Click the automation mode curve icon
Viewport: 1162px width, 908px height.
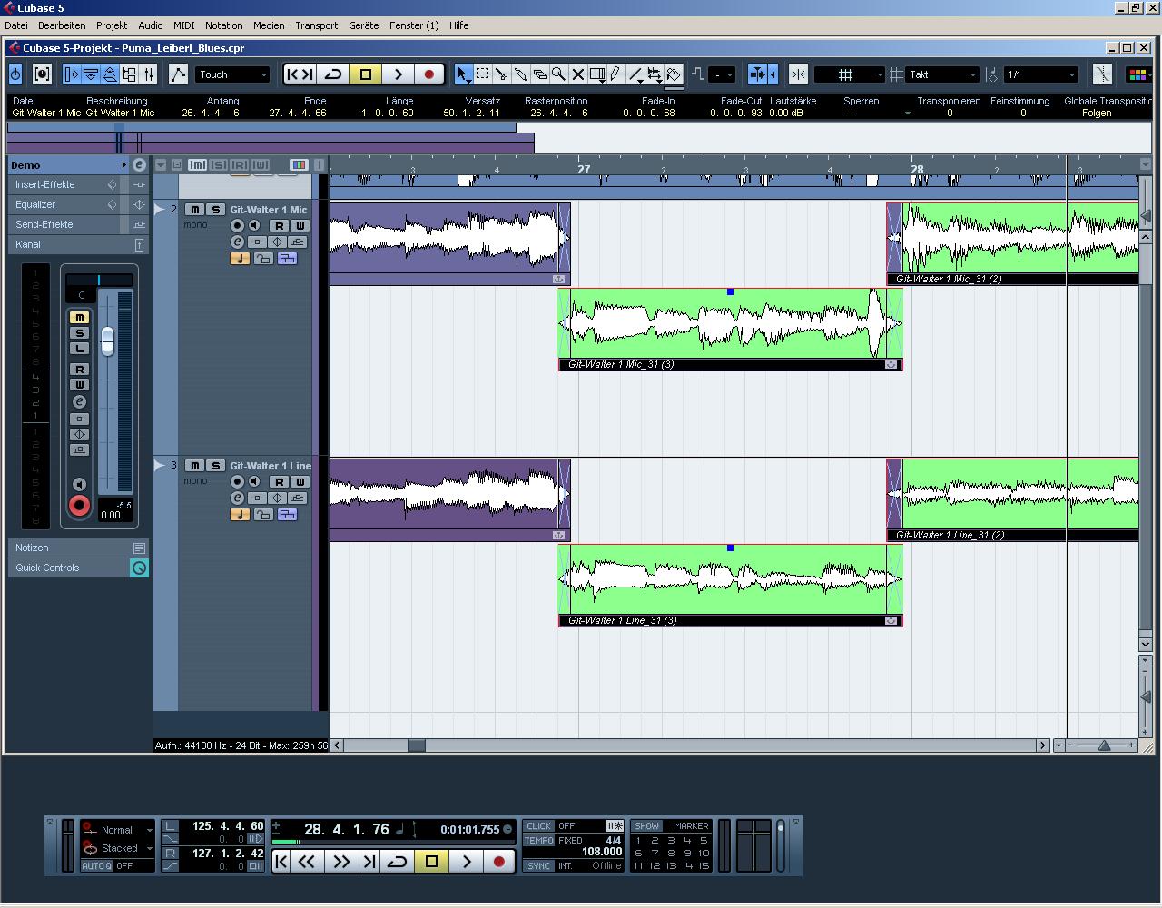178,74
